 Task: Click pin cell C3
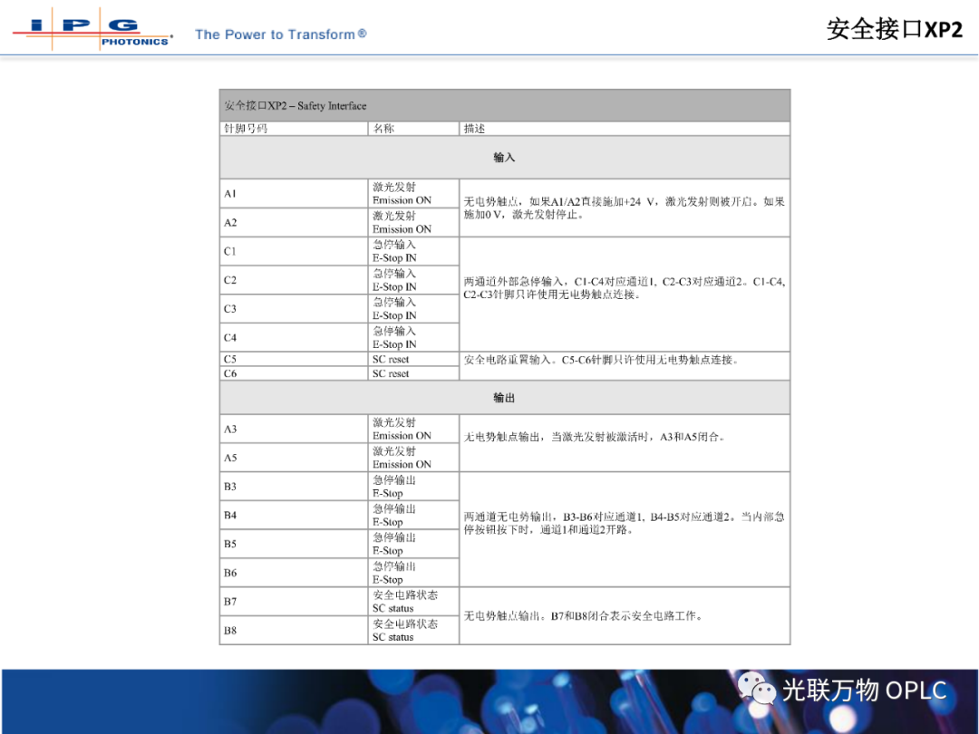point(230,309)
